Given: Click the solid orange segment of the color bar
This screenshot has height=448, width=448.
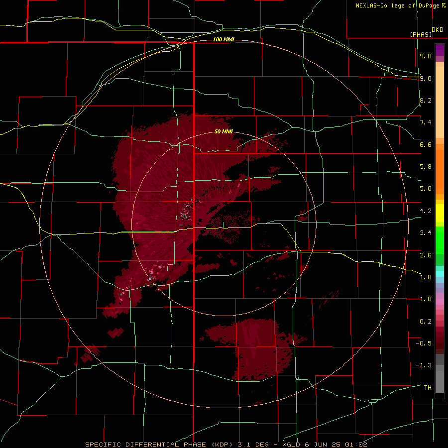Looking at the screenshot, I should click(x=440, y=172).
